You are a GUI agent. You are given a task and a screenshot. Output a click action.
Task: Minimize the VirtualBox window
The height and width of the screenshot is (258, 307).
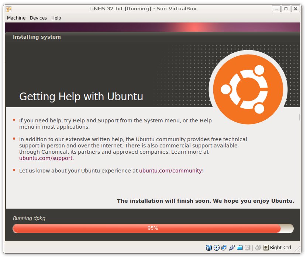click(276, 9)
